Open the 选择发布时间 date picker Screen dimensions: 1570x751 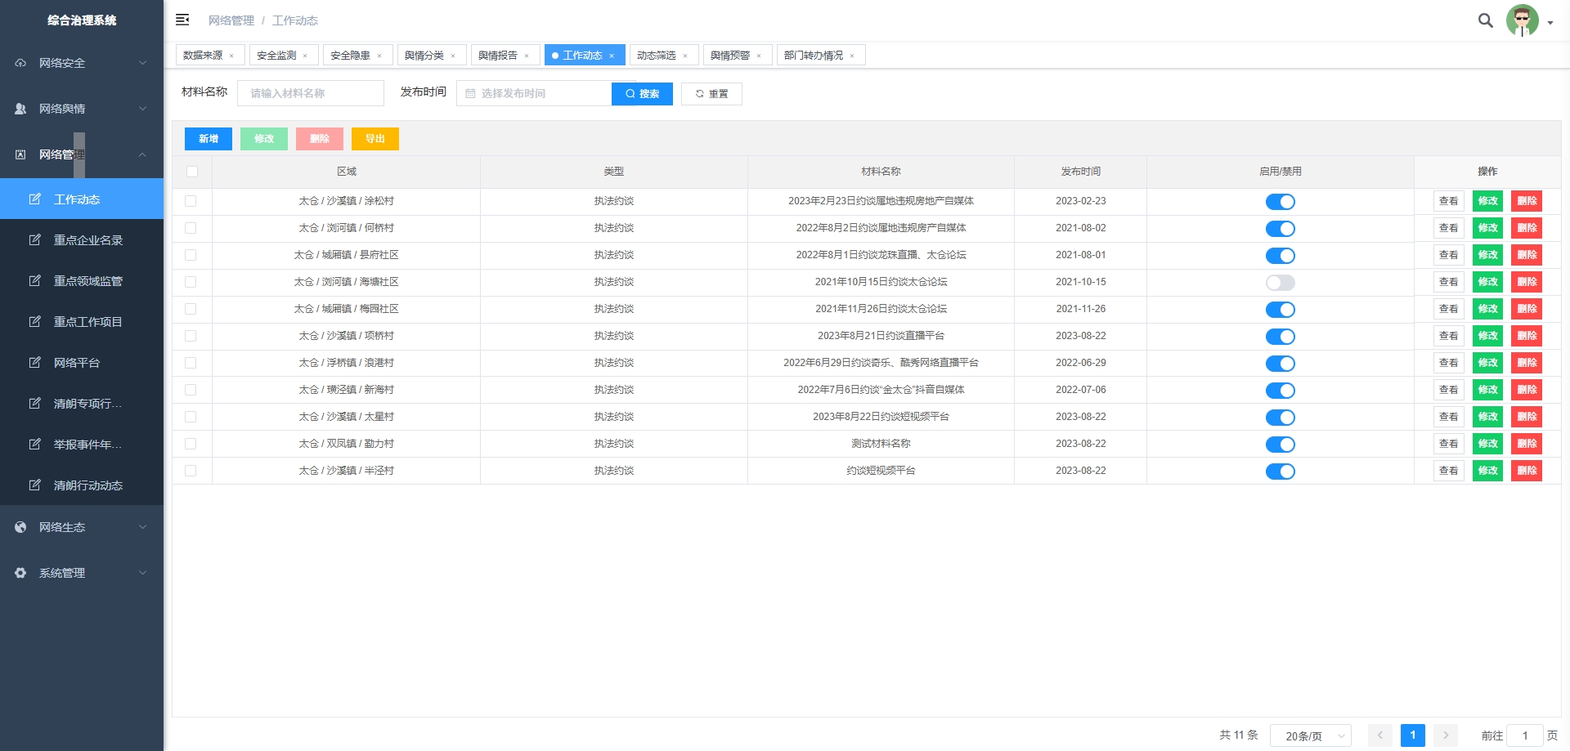pyautogui.click(x=534, y=94)
